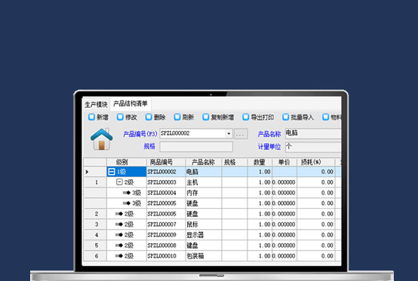Viewport: 418px width, 281px height.
Task: Select the SPZL000010 cell
Action: [x=166, y=256]
